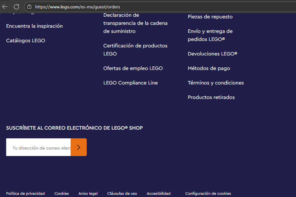Open Métodos de pago link
The width and height of the screenshot is (296, 197).
pyautogui.click(x=209, y=68)
